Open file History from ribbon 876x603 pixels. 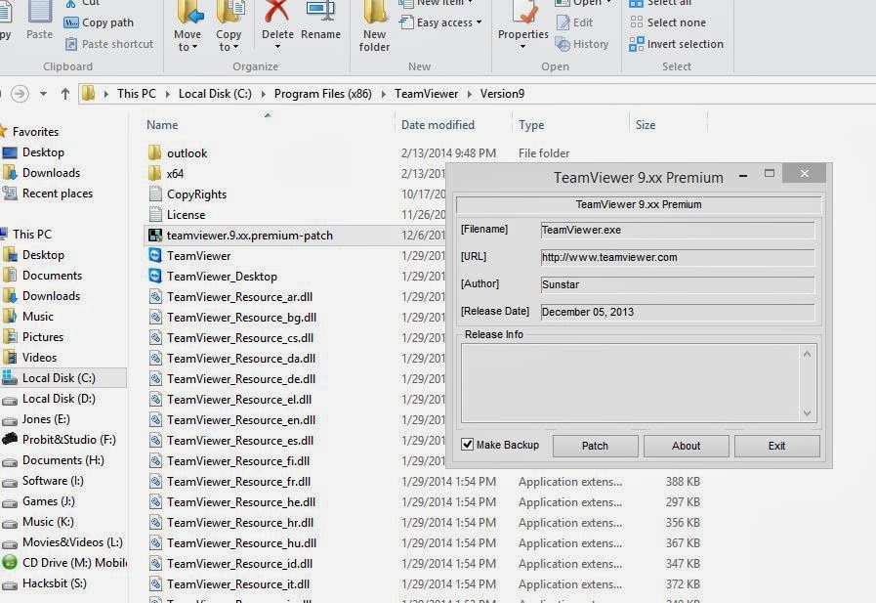[x=582, y=44]
